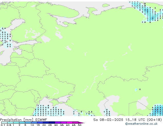Pick the 10–15 mm legend swatch
This screenshot has height=126, width=163.
34,123
